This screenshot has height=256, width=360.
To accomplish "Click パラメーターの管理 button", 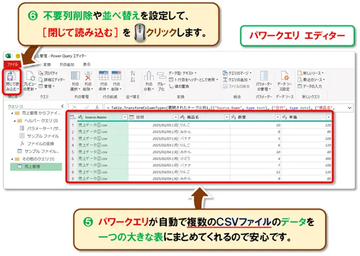I will pyautogui.click(x=264, y=81).
